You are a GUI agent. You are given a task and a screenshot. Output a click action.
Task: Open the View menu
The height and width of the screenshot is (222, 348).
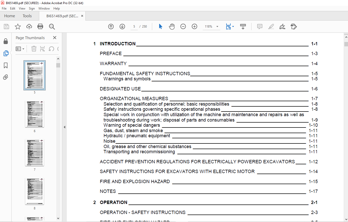click(x=22, y=8)
